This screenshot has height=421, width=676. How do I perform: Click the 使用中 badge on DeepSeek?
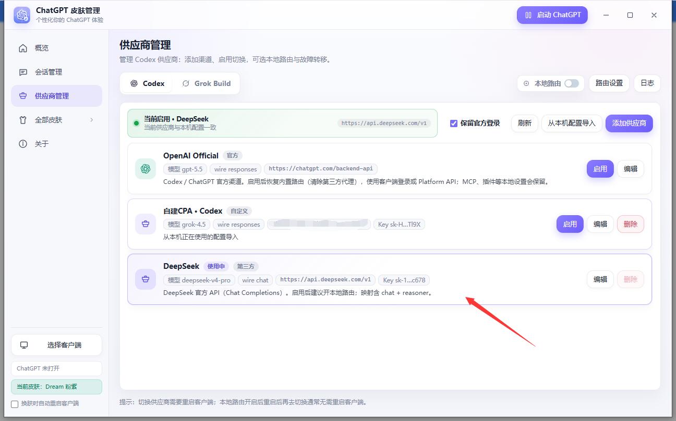(216, 266)
